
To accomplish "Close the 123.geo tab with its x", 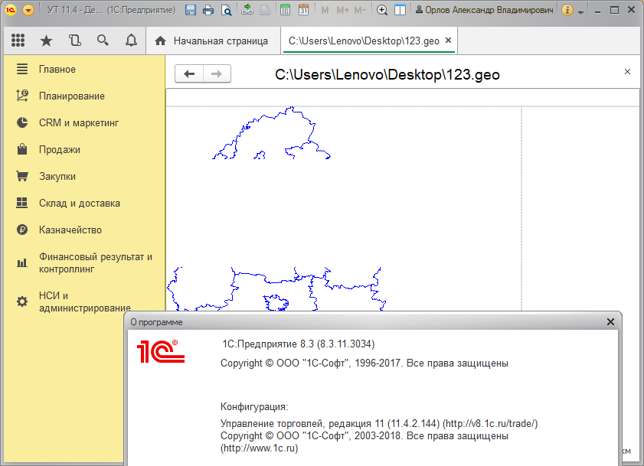I will point(449,41).
